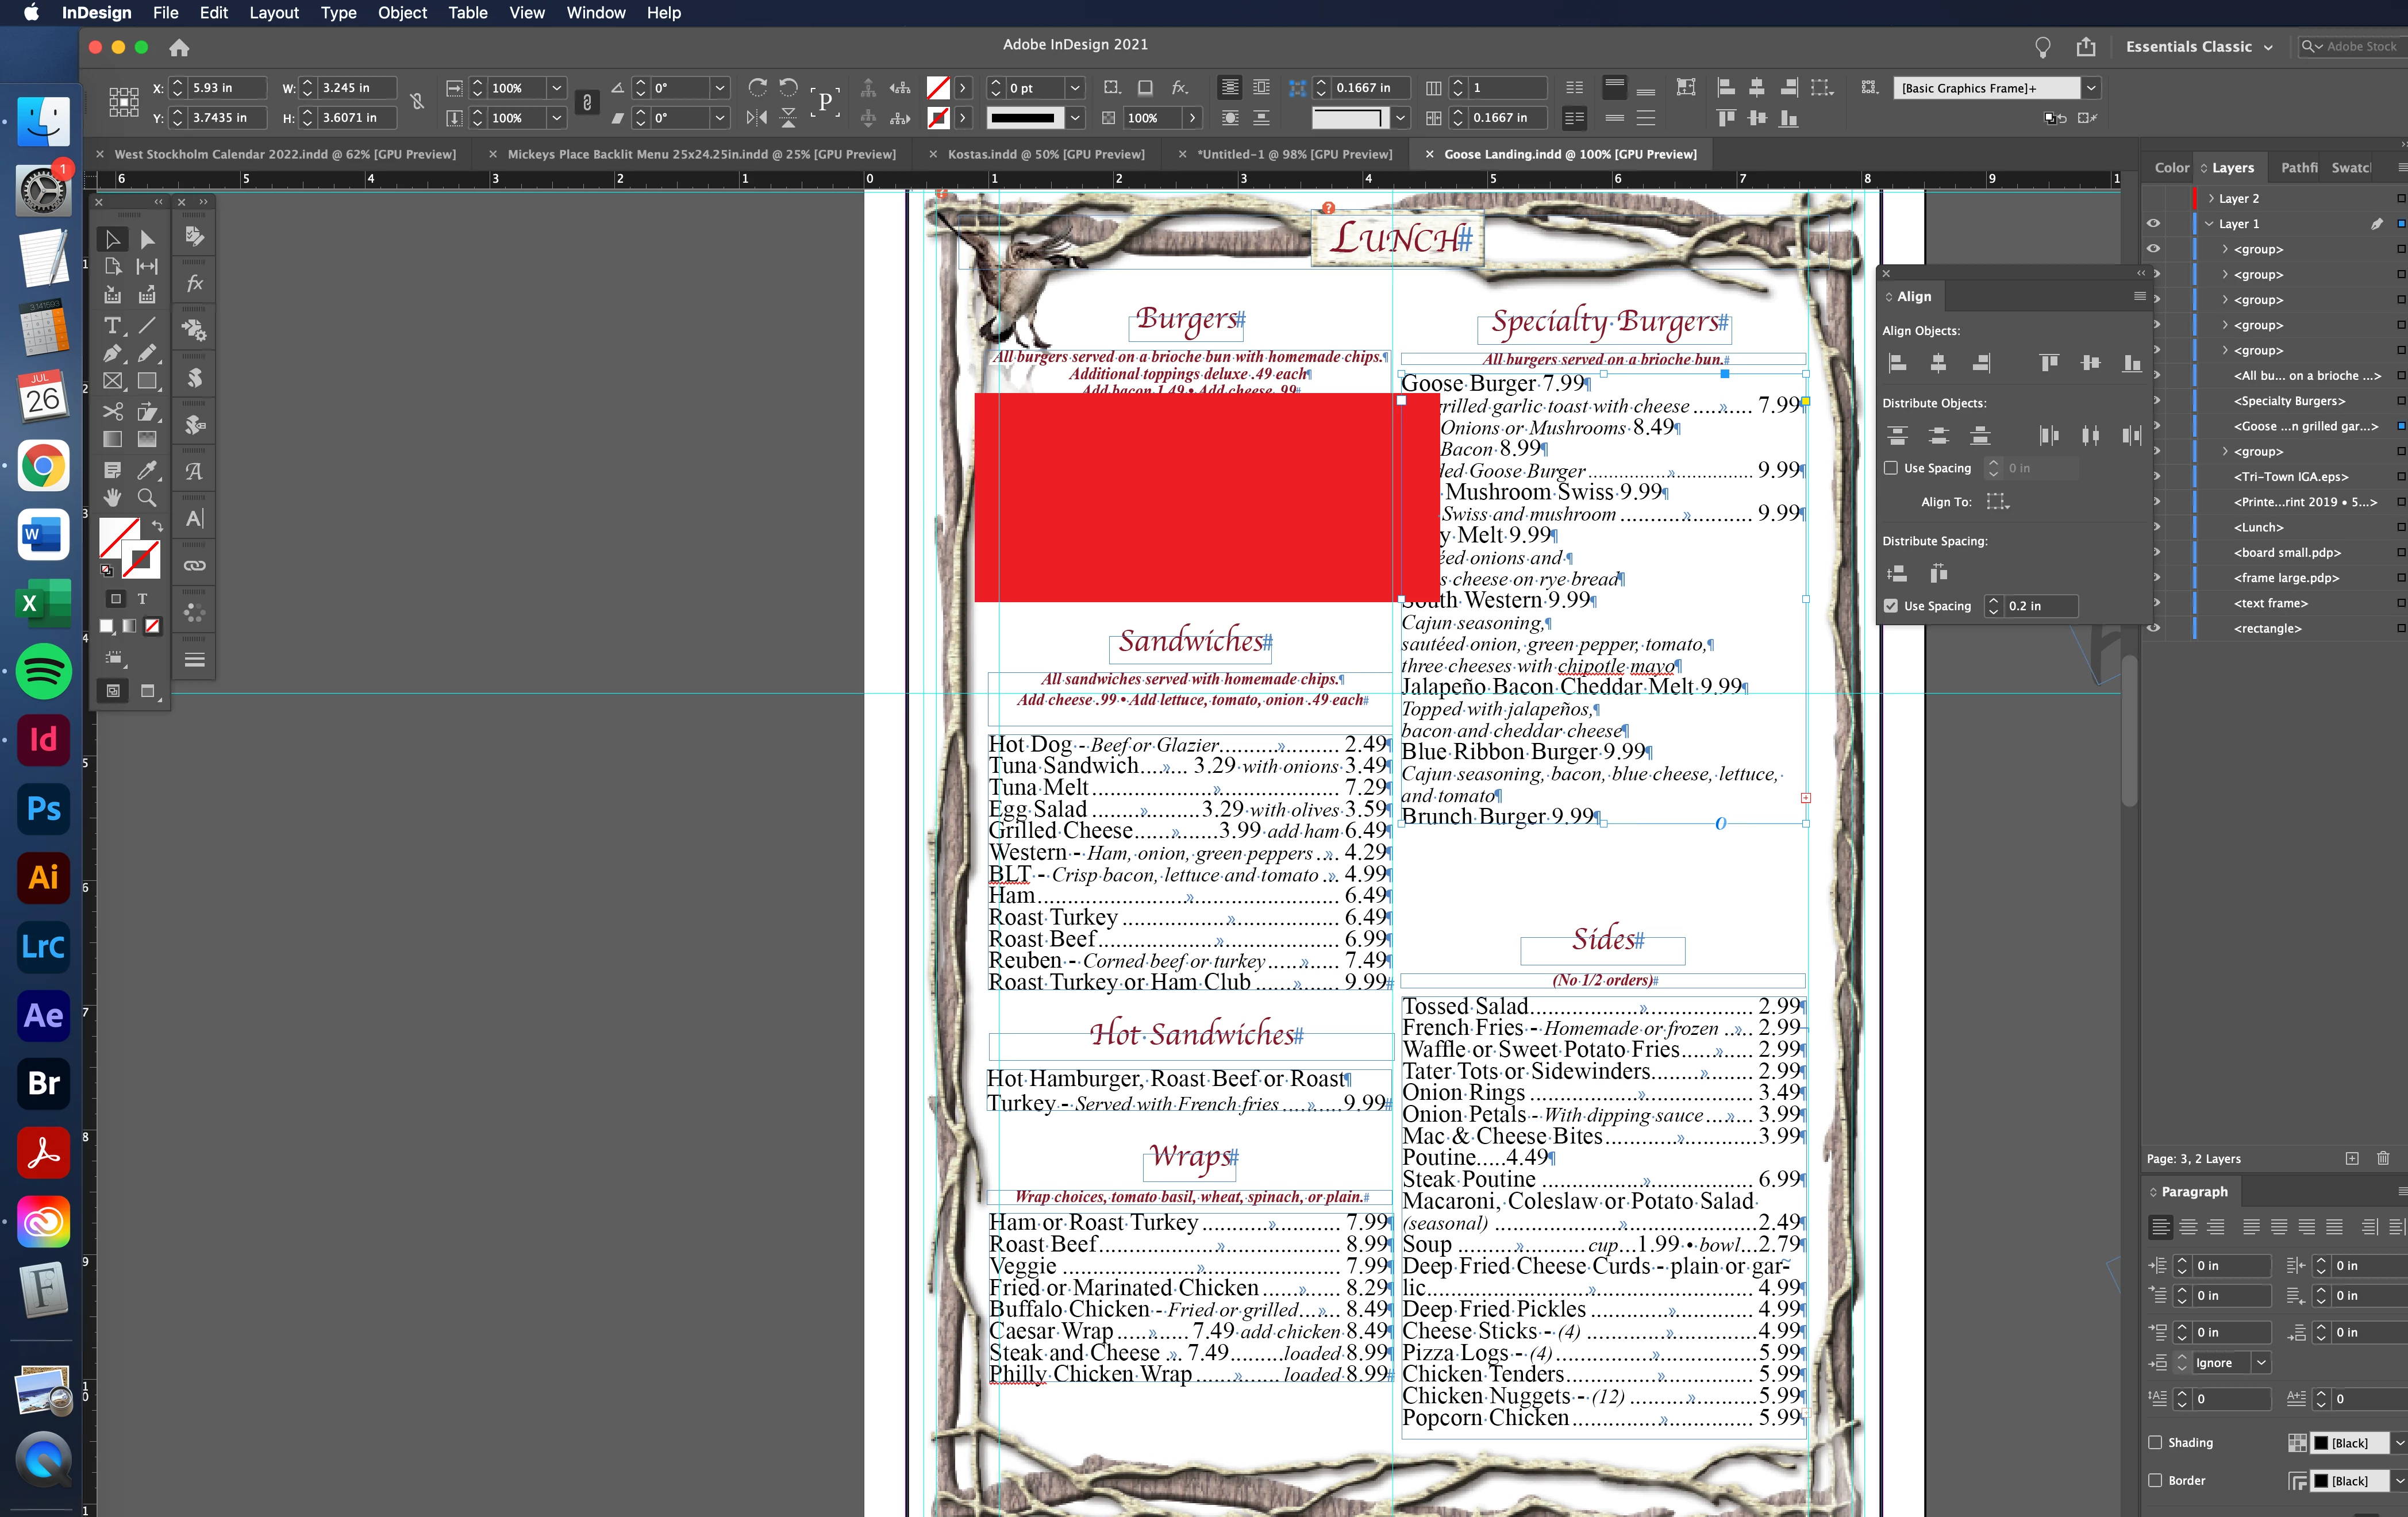The height and width of the screenshot is (1517, 2408).
Task: Activate the Zoom tool
Action: point(147,498)
